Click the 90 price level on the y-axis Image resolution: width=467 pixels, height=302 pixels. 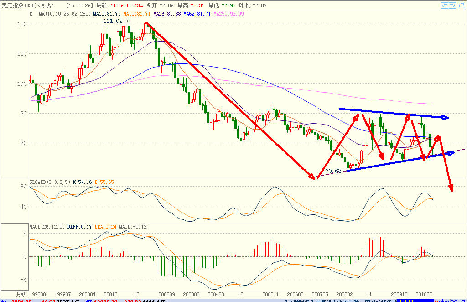click(24, 114)
